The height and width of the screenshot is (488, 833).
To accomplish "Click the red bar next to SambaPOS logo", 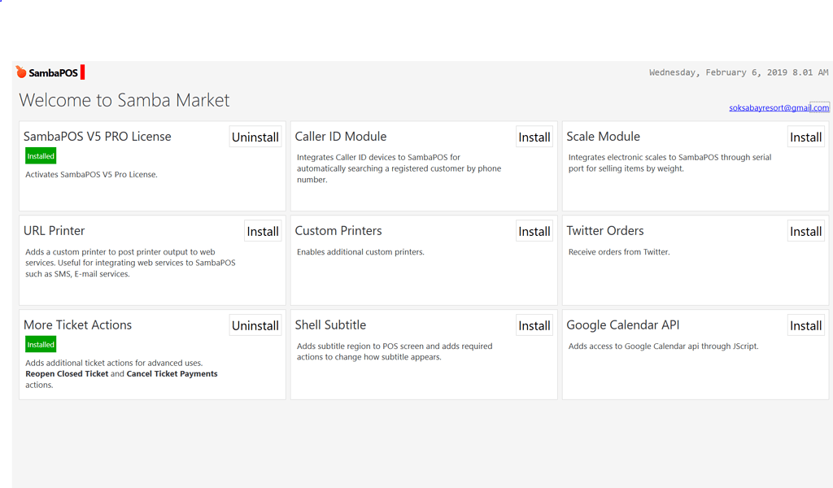I will (x=84, y=72).
